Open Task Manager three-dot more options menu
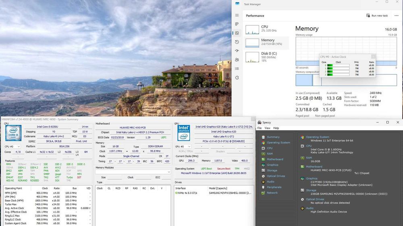Viewport: 403px width, 226px height. point(396,16)
